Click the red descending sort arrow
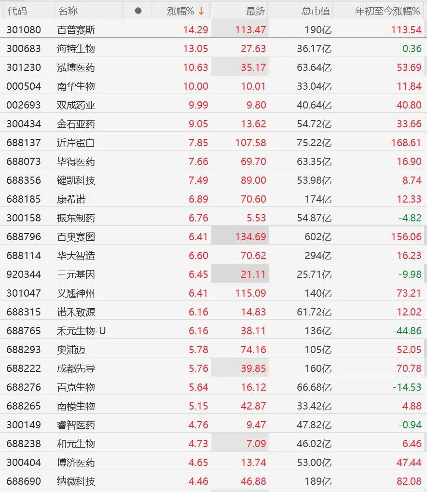The width and height of the screenshot is (427, 492). pyautogui.click(x=201, y=11)
